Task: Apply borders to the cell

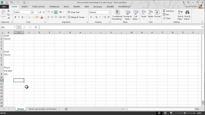Action: tap(29, 17)
